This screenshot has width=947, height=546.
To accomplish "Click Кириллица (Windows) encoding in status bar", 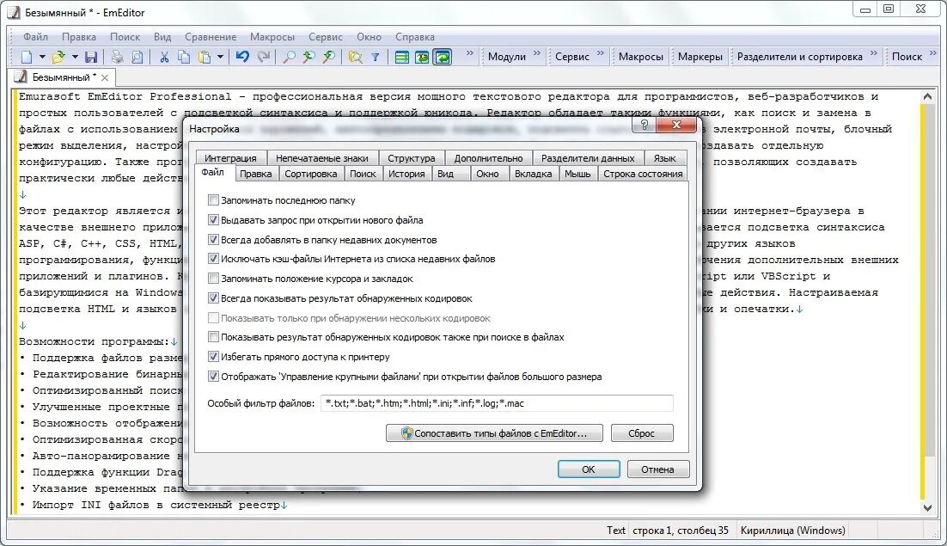I will (x=792, y=531).
